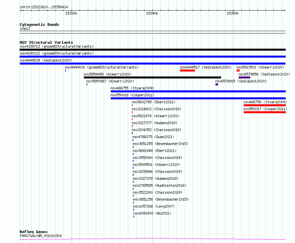Click nsv3327378 (Audano2019) label
Screen dimensions: 295x243
(155, 178)
